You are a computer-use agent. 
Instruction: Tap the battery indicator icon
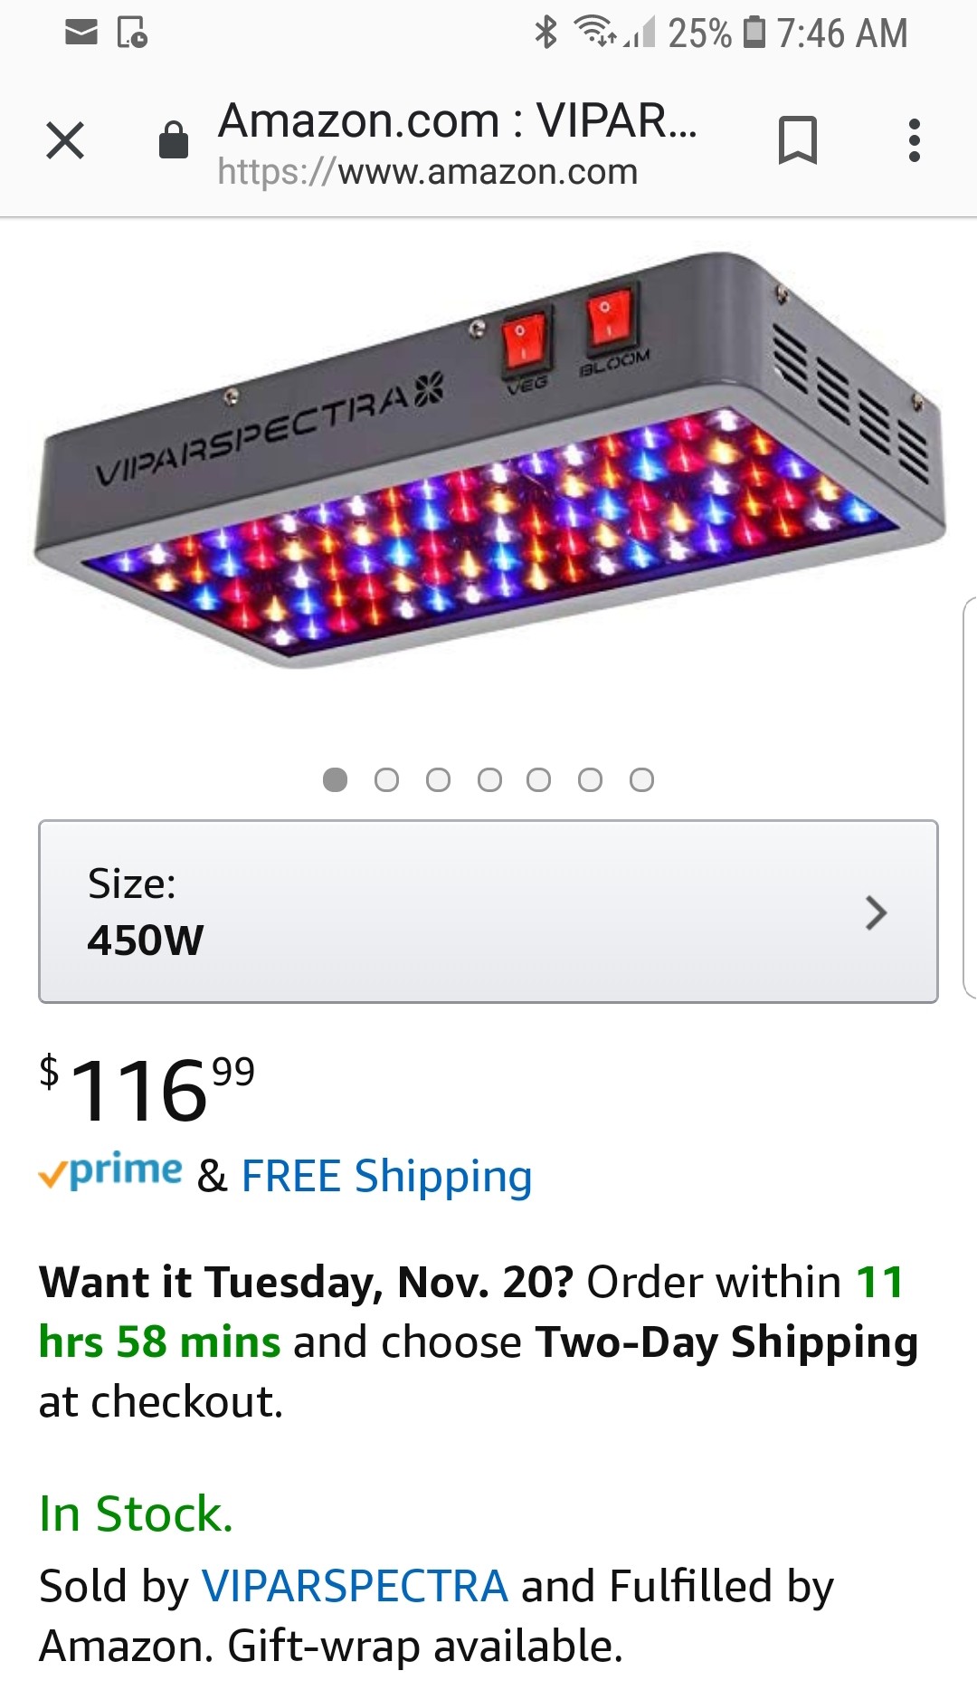(754, 33)
